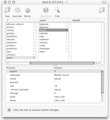Expand the machines entry arrow
Image resolution: width=110 pixels, height=120 pixels.
point(34,36)
